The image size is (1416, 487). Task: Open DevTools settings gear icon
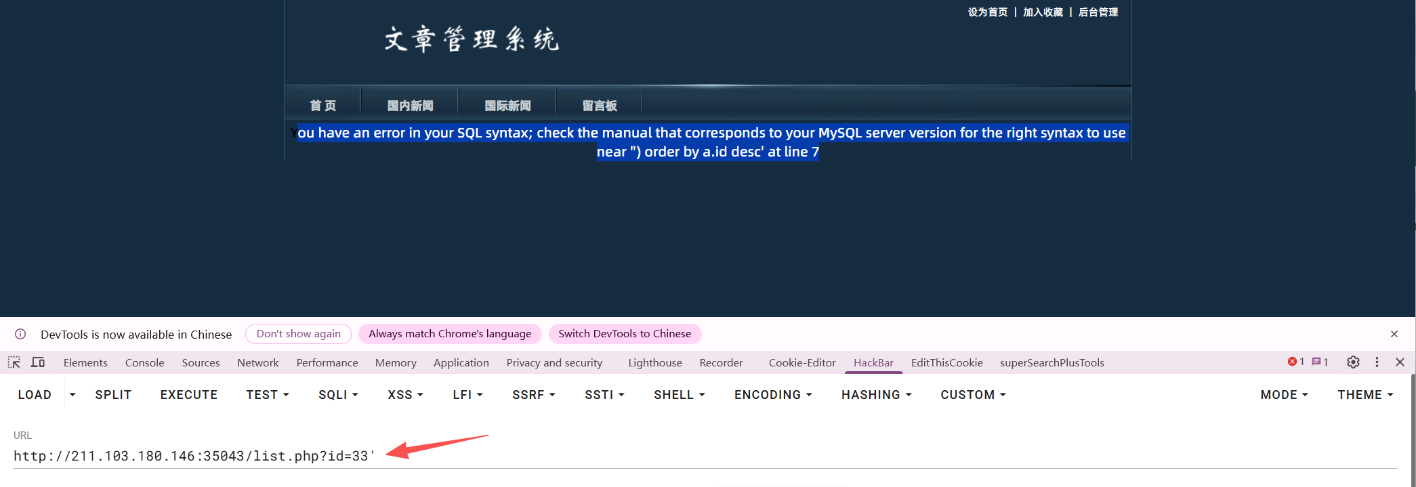click(x=1353, y=362)
